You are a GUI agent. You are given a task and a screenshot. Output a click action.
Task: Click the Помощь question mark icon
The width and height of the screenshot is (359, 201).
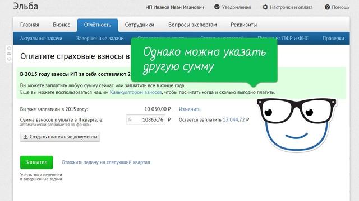328,7
